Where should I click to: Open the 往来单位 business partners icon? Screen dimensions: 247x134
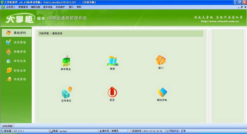pos(66,94)
